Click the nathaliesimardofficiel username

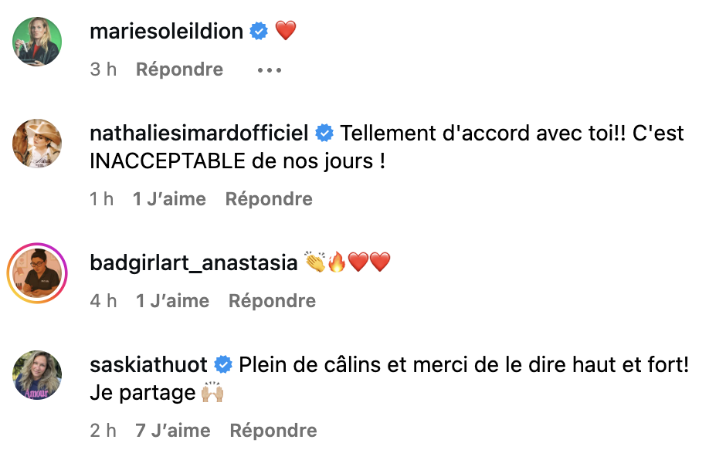tap(199, 134)
